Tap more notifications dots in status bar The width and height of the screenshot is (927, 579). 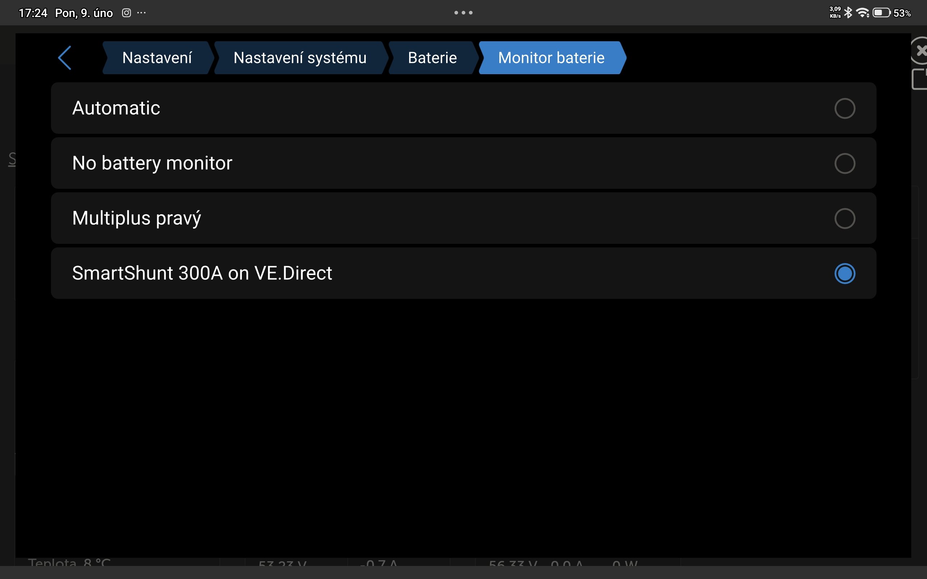click(141, 13)
